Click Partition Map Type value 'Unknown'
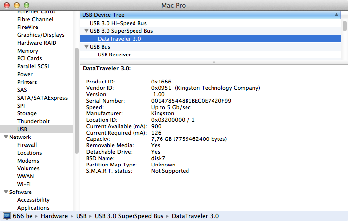The width and height of the screenshot is (348, 221). coord(163,165)
